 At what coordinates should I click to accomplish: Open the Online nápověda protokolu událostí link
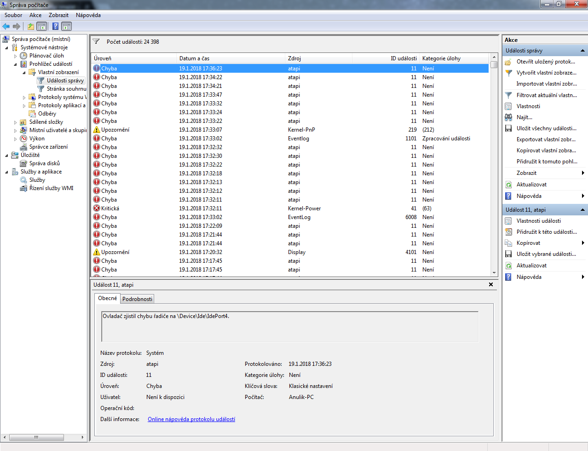pyautogui.click(x=191, y=419)
